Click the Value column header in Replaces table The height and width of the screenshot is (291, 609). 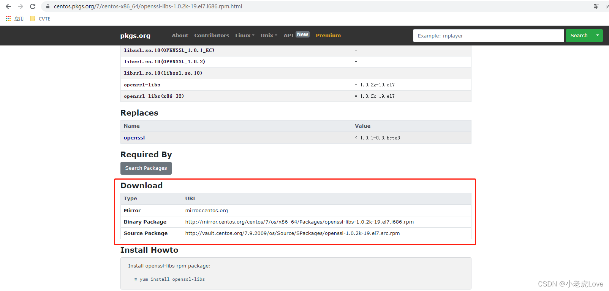(x=362, y=126)
